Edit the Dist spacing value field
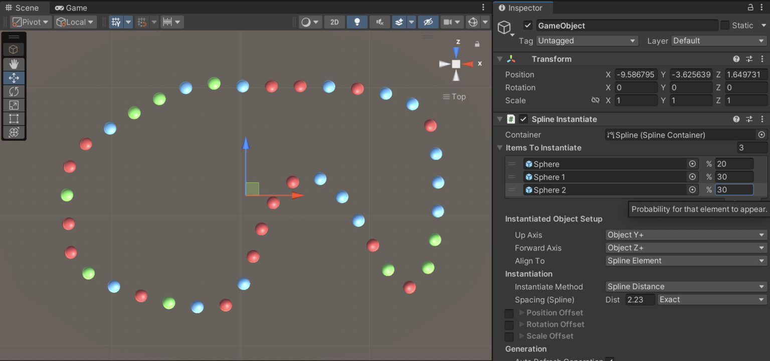Viewport: 770px width, 361px height. (x=640, y=299)
